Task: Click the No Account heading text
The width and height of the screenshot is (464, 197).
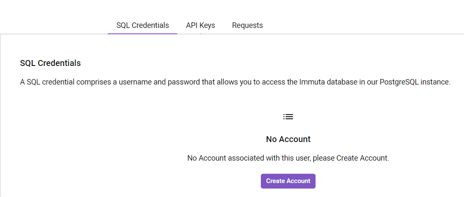Action: tap(288, 139)
